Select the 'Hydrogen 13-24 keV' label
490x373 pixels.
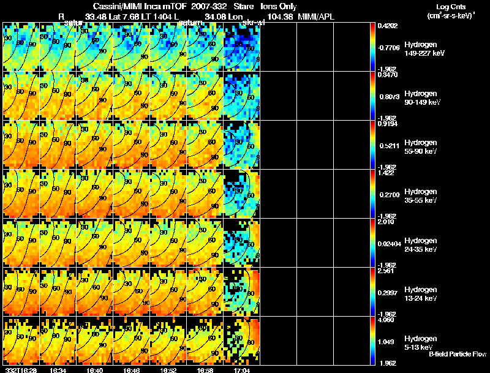click(421, 294)
